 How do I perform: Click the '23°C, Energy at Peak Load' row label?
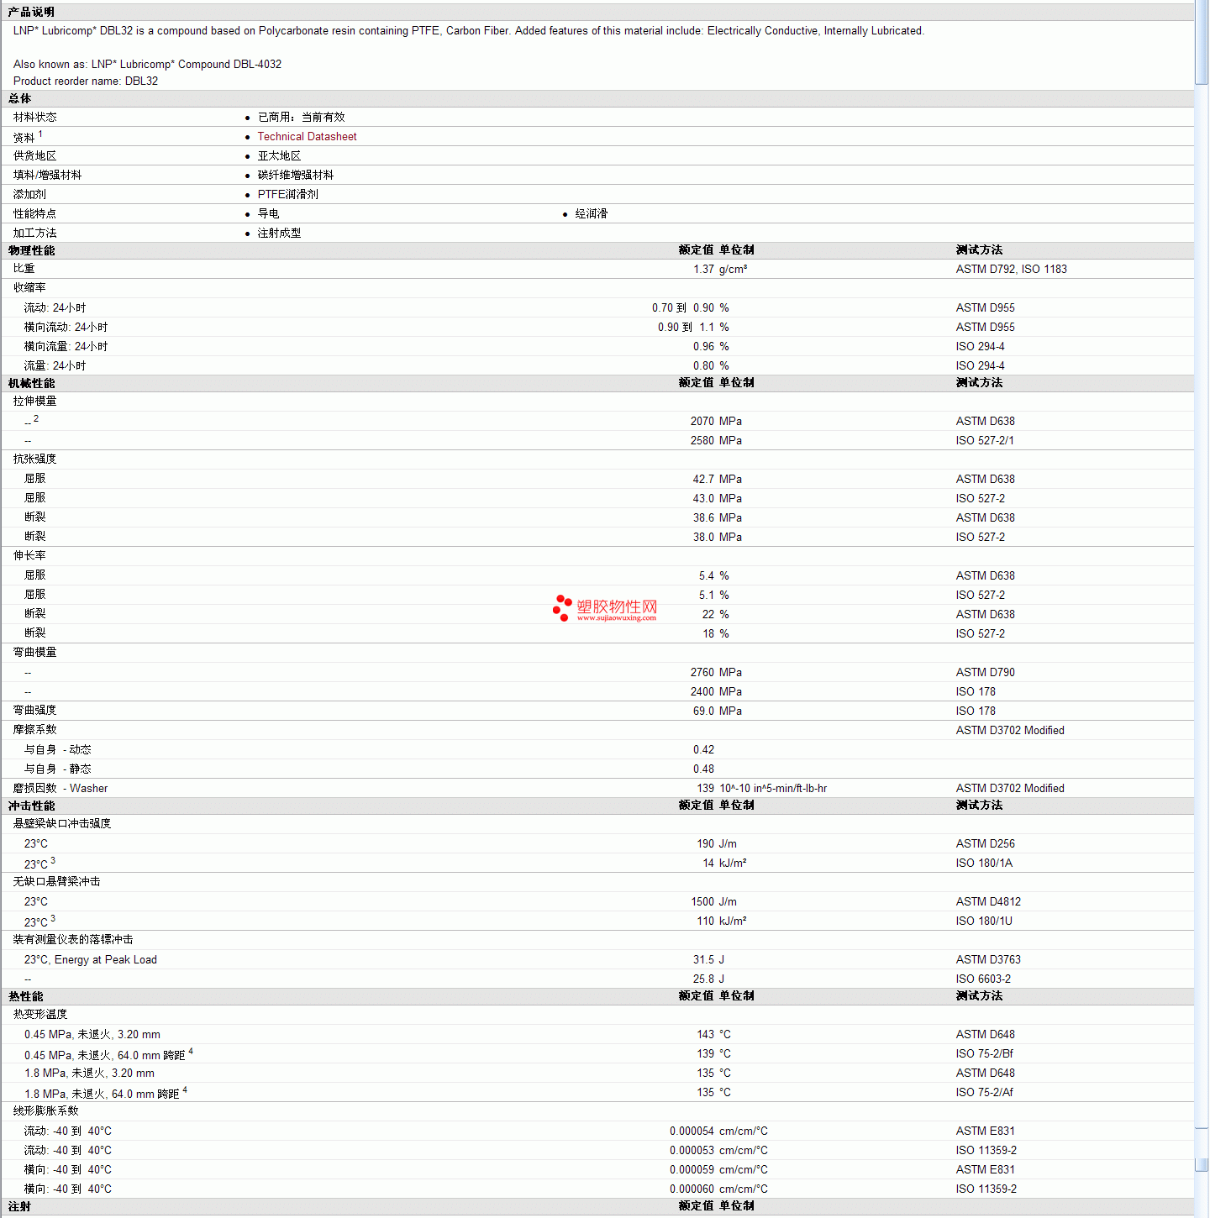point(90,959)
